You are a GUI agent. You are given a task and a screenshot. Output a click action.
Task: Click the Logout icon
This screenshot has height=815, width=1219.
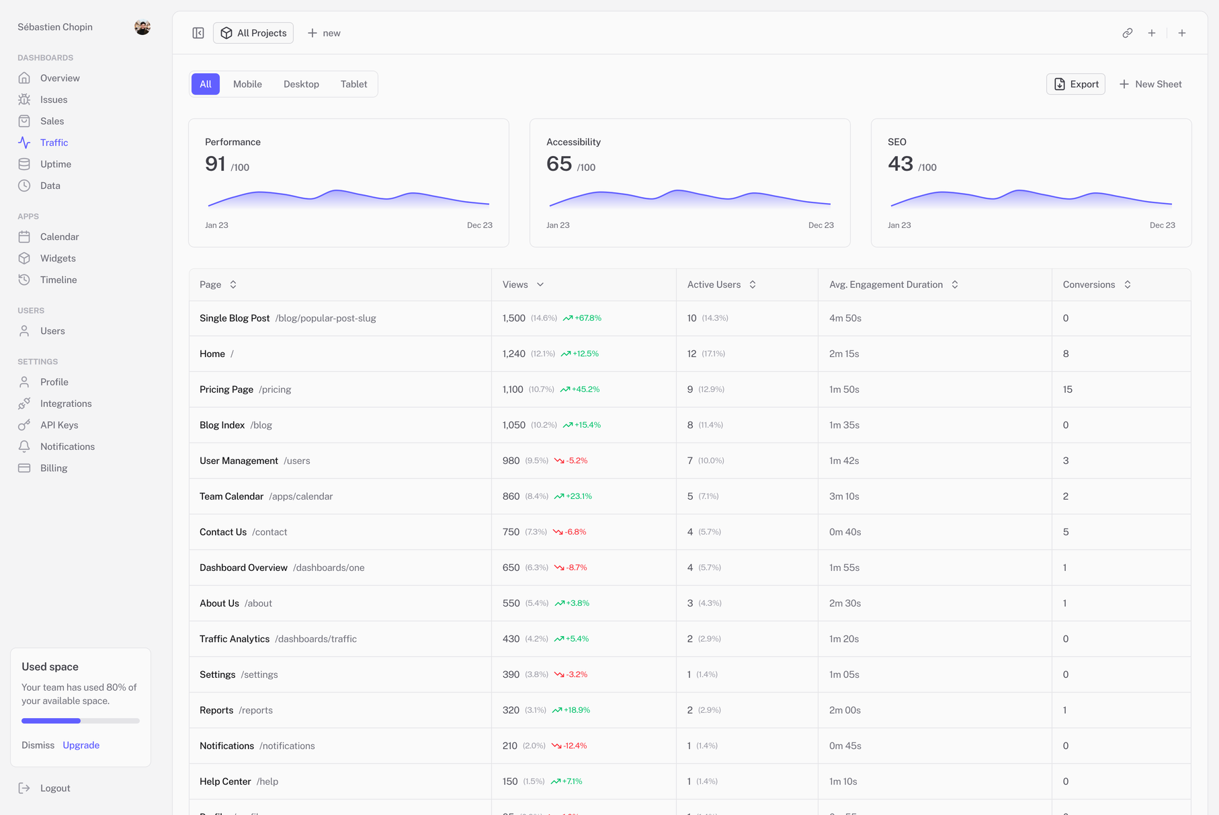pyautogui.click(x=24, y=788)
